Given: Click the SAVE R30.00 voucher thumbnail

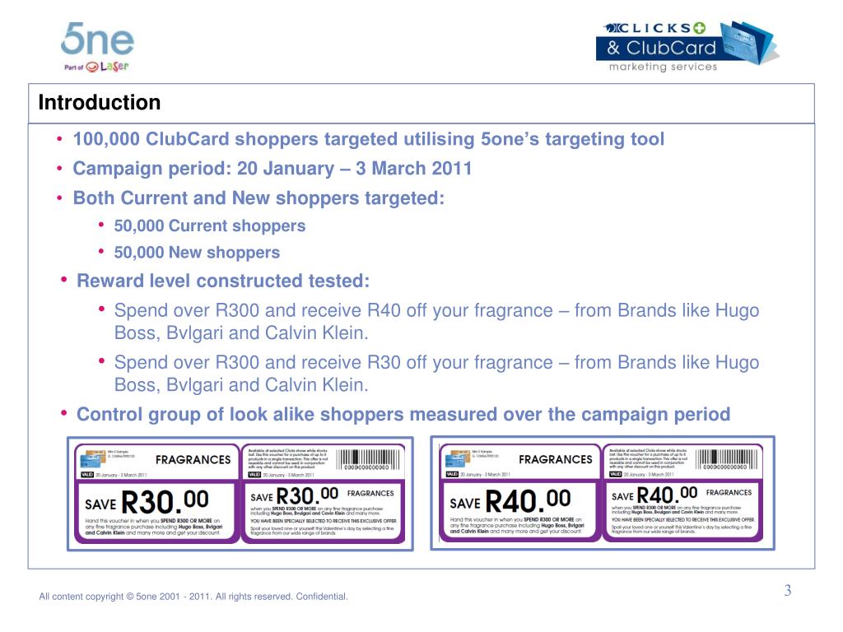Looking at the screenshot, I should (240, 494).
